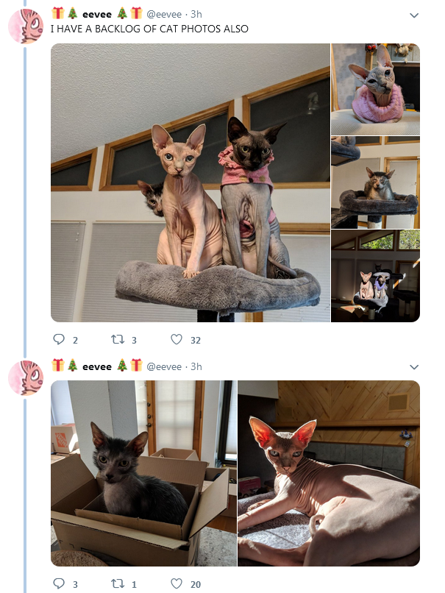View large photo of two cats on perch
Image resolution: width=445 pixels, height=593 pixels.
click(x=191, y=182)
